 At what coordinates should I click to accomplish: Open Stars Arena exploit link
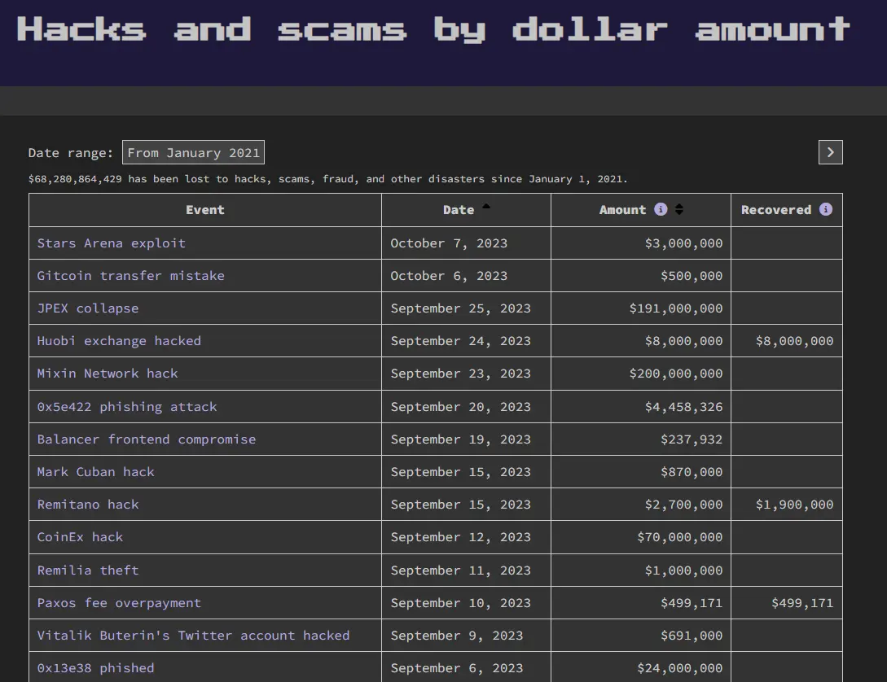111,243
